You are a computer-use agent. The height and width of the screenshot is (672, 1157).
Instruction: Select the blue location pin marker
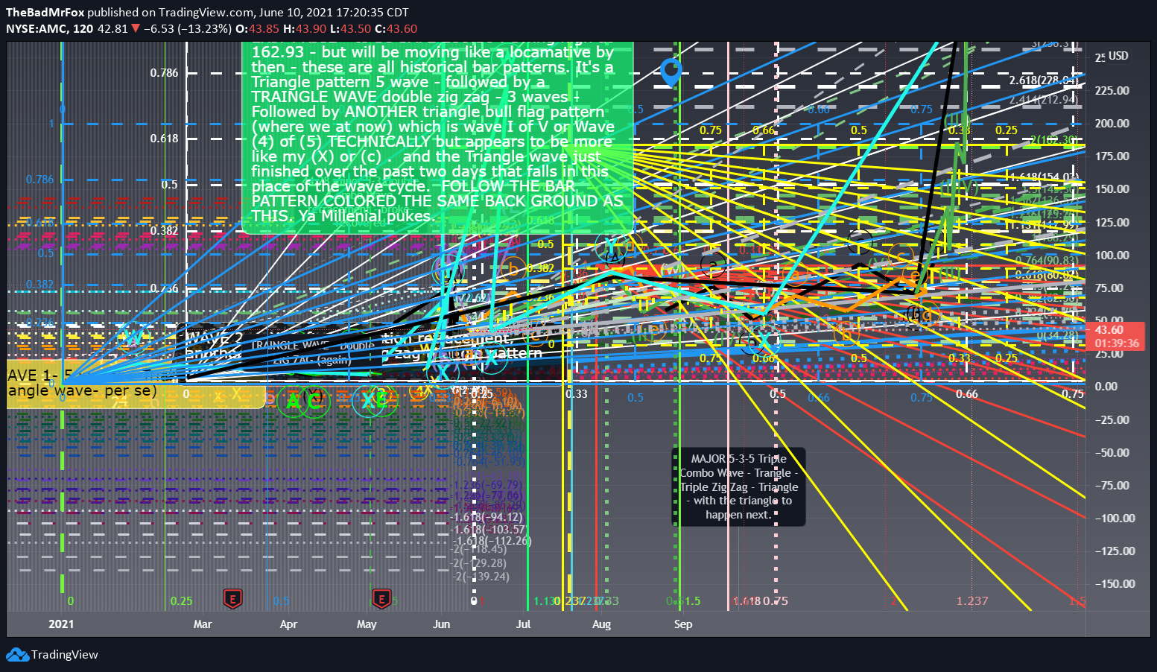click(671, 73)
